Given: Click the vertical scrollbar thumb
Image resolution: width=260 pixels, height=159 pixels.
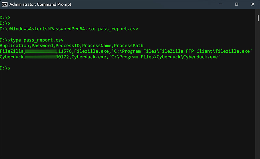Looking at the screenshot, I should click(258, 18).
